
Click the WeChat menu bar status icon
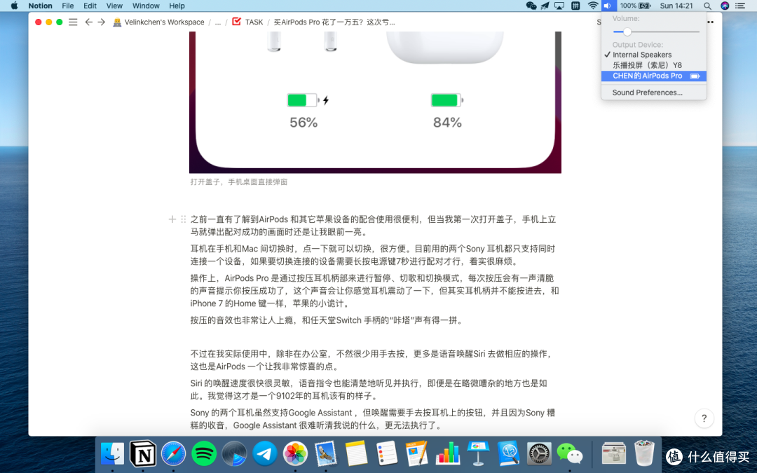click(531, 6)
